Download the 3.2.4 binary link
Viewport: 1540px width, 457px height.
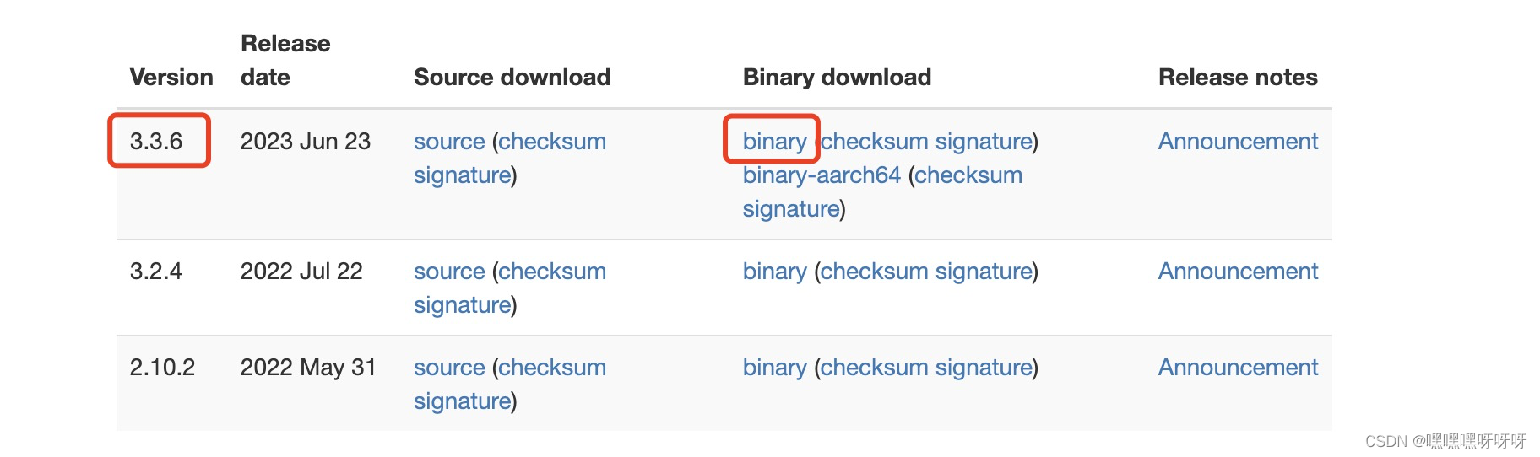774,272
